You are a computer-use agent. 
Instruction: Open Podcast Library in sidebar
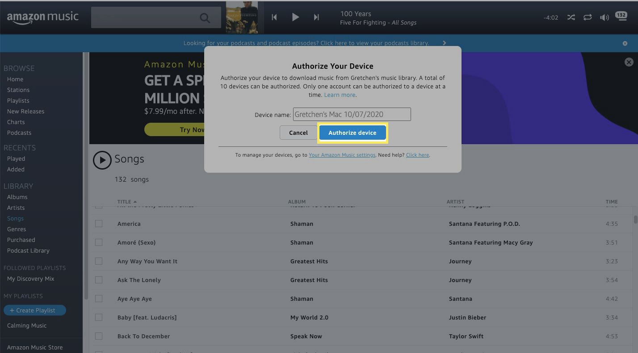[x=28, y=250]
